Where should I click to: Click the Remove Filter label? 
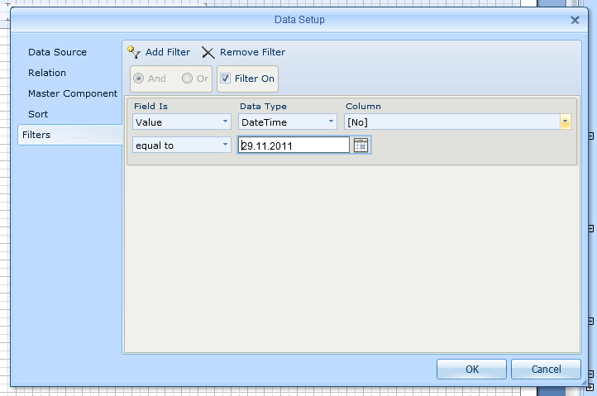click(x=252, y=52)
